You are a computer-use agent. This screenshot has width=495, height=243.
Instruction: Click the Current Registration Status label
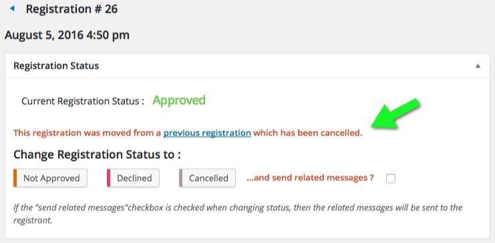[x=83, y=101]
